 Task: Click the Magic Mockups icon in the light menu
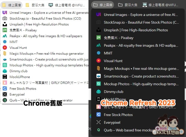click(5, 53)
